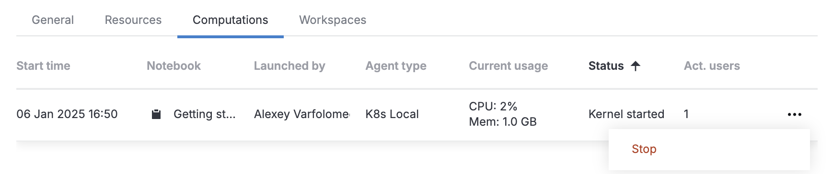Switch to the Resources tab
833x174 pixels.
[133, 20]
